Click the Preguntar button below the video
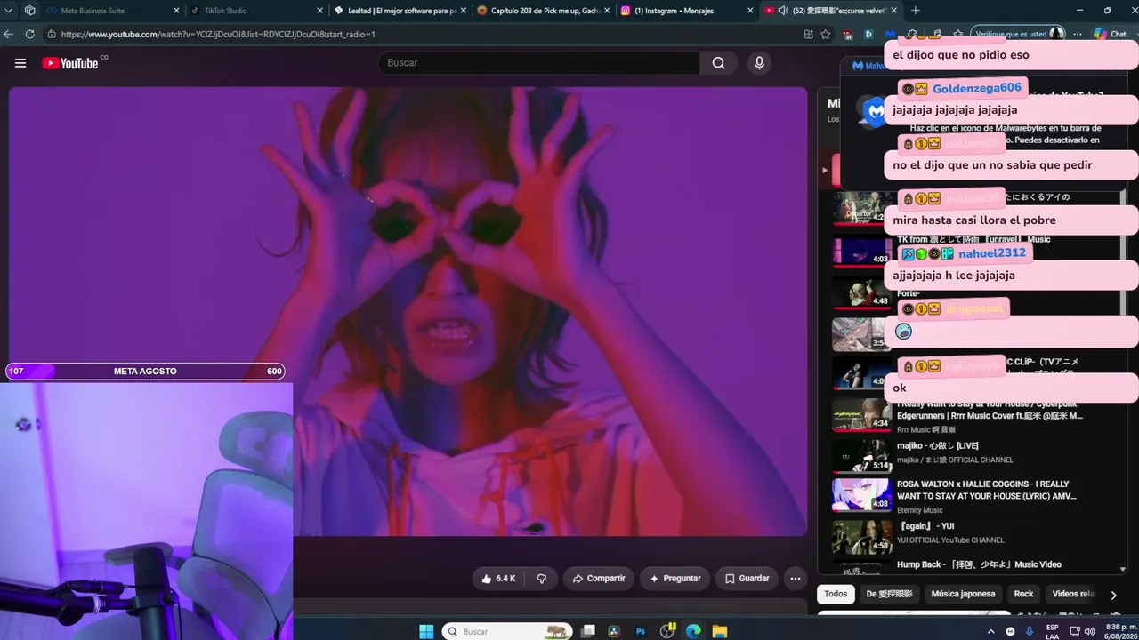This screenshot has width=1139, height=640. (675, 579)
